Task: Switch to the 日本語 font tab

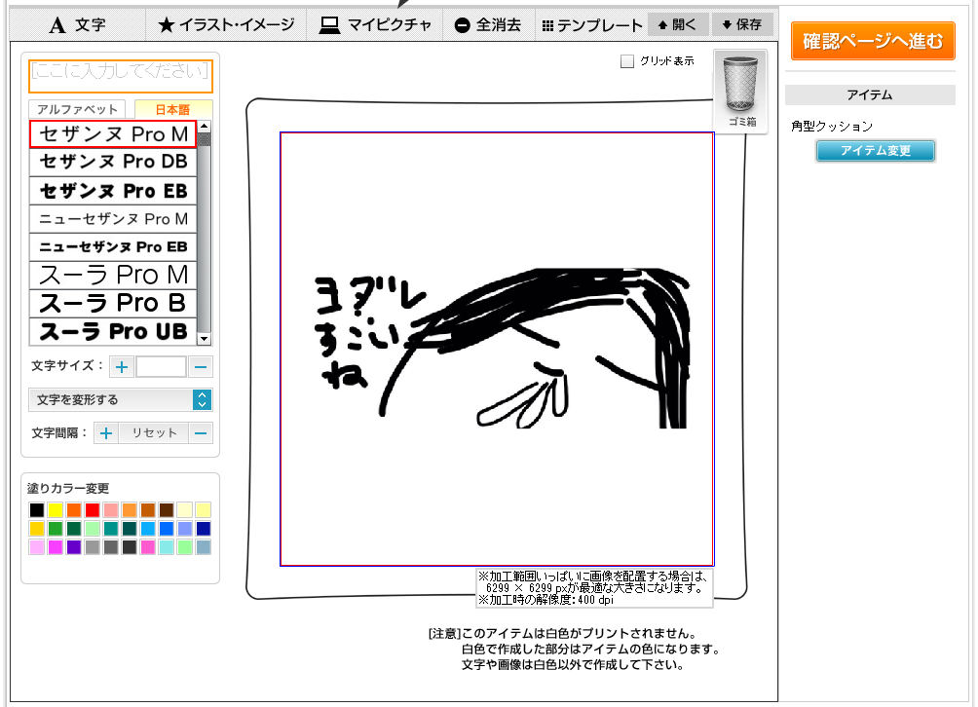Action: [172, 109]
